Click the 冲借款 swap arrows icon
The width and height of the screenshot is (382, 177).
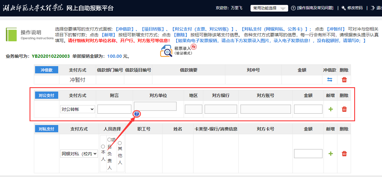[330, 80]
